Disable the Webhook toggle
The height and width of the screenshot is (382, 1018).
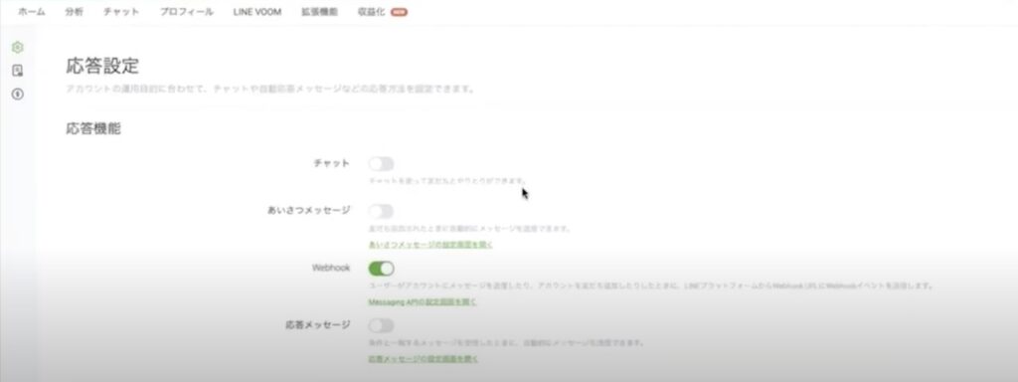point(381,269)
